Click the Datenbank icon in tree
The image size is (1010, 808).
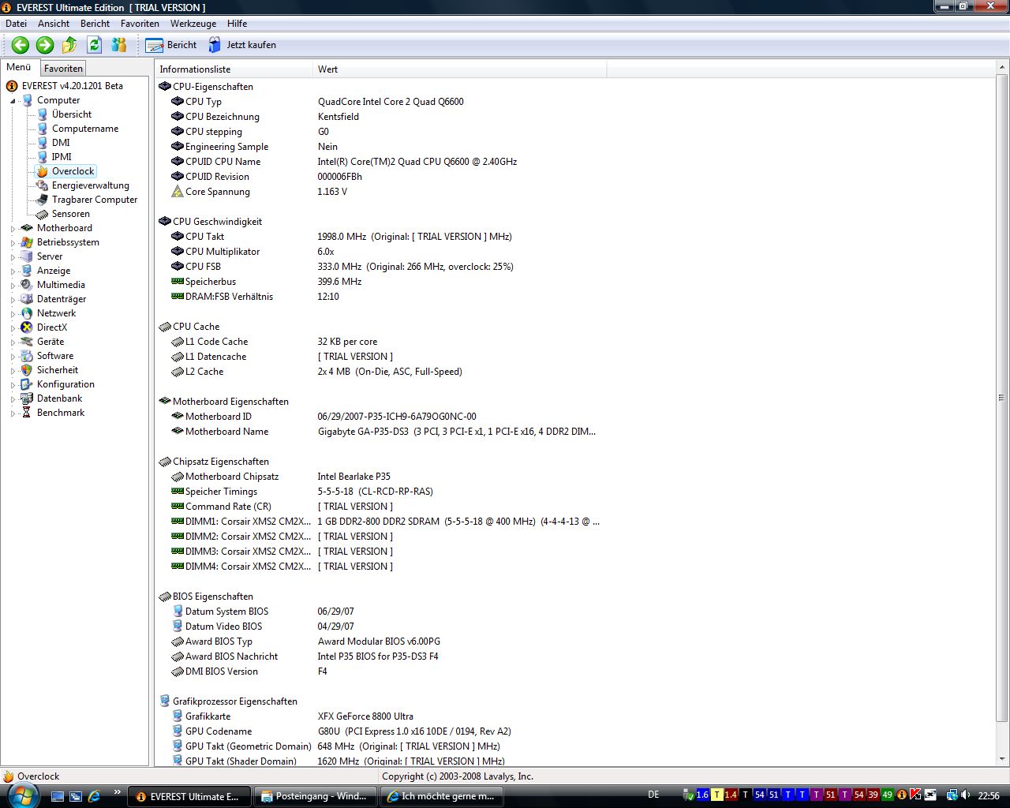pyautogui.click(x=27, y=398)
